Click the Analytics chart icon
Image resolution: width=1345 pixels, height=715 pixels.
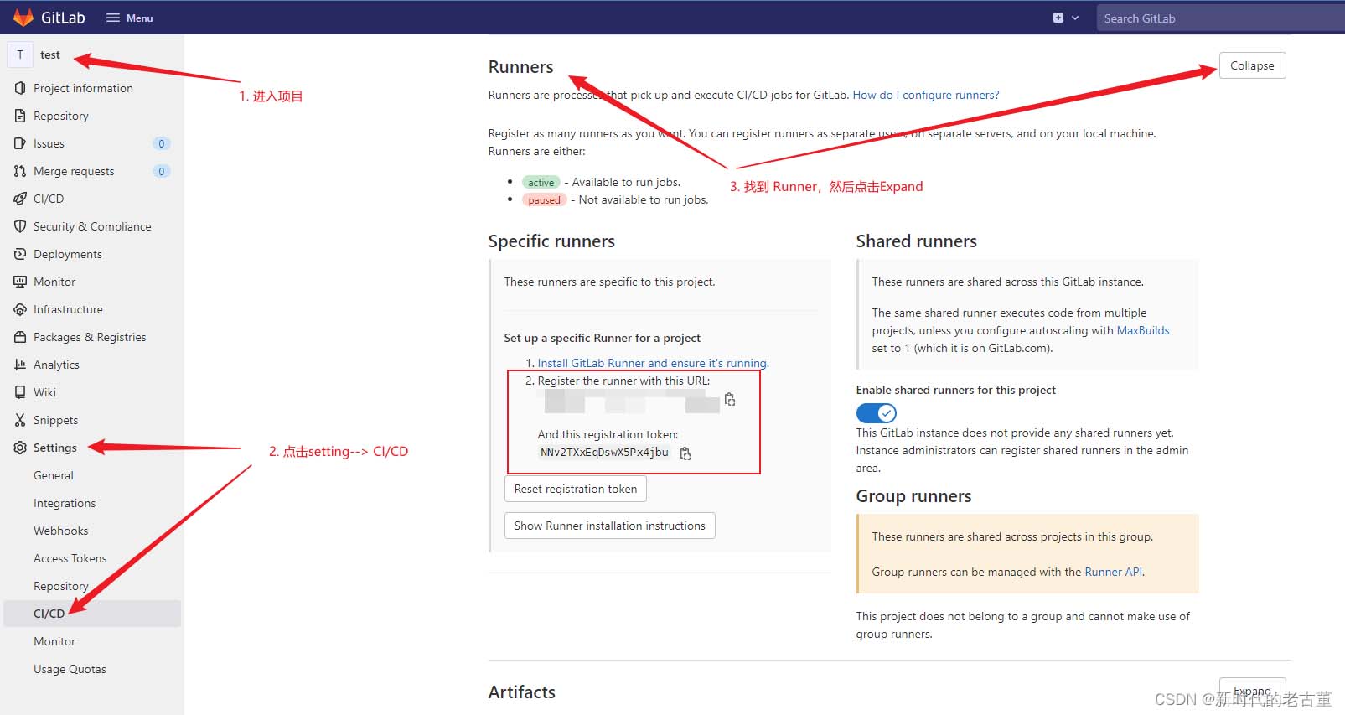(20, 365)
